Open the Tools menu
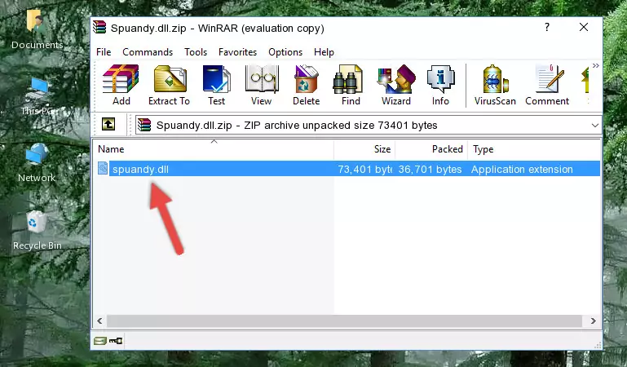This screenshot has height=367, width=627. pos(196,52)
